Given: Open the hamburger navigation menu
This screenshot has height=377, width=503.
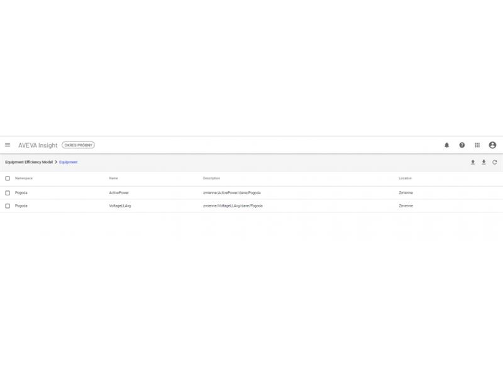Looking at the screenshot, I should click(x=8, y=145).
